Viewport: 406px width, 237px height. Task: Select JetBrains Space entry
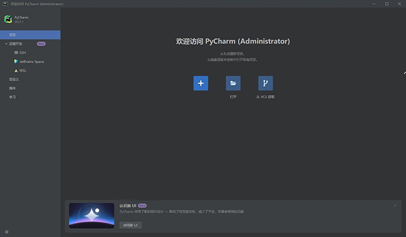[x=30, y=61]
